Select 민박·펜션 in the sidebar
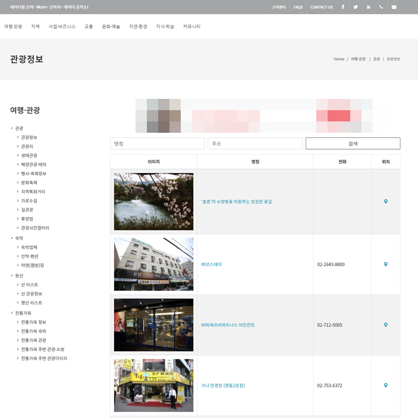The width and height of the screenshot is (418, 418). click(29, 256)
